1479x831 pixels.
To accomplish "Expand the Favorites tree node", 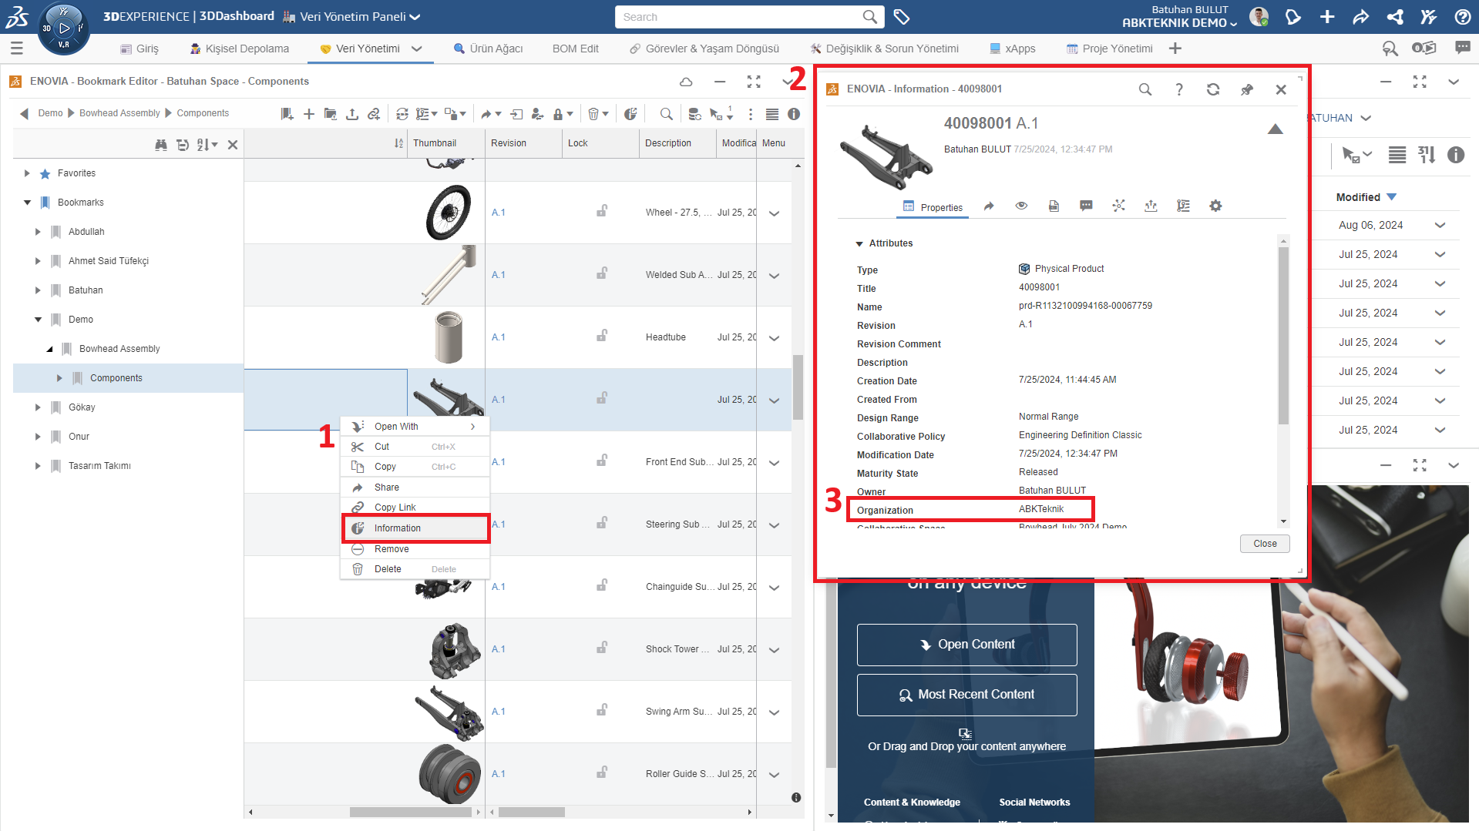I will point(27,173).
